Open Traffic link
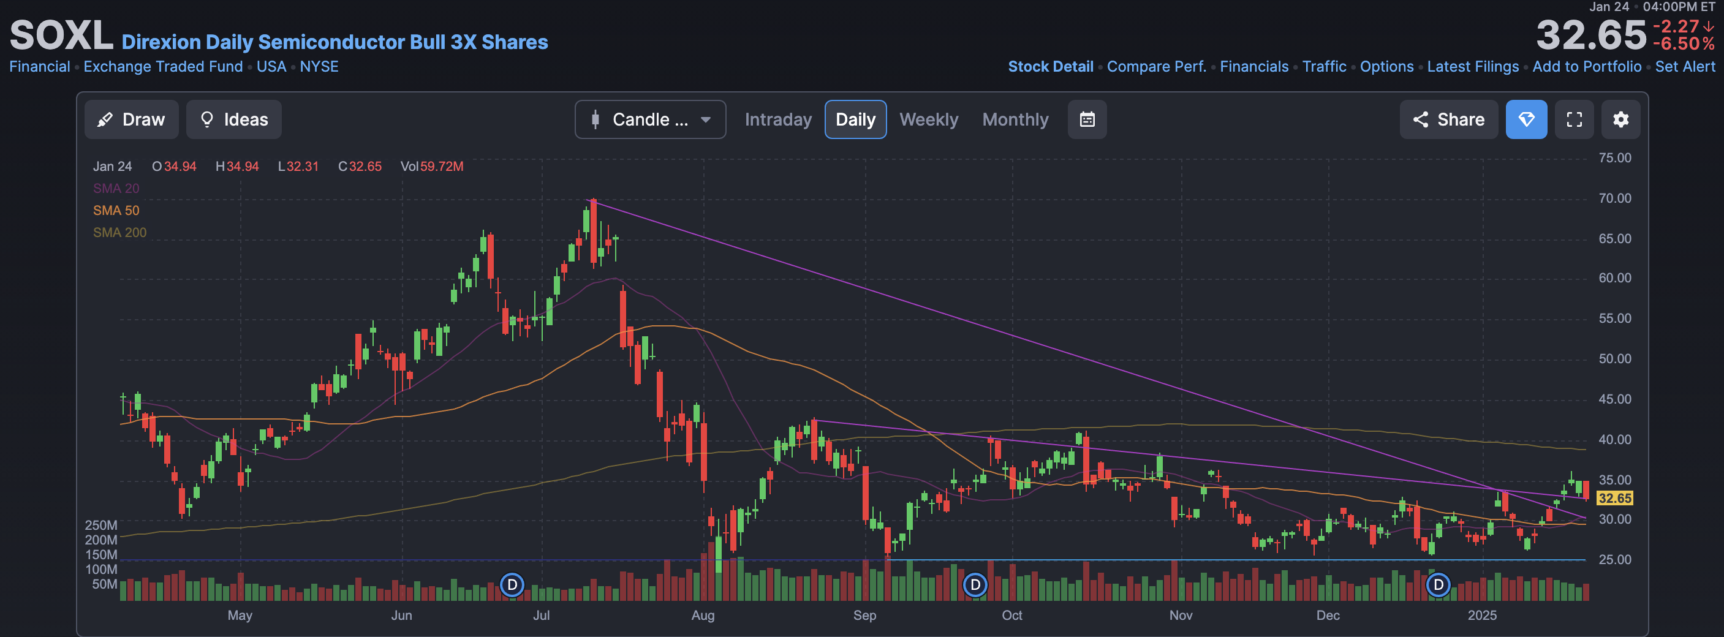The image size is (1724, 637). pyautogui.click(x=1324, y=67)
